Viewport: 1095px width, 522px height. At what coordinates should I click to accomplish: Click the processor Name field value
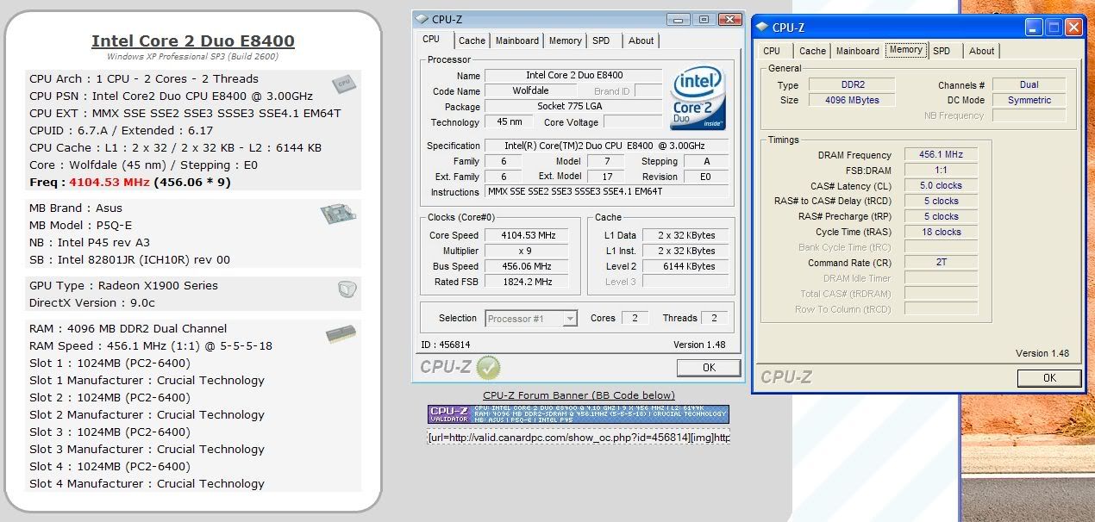coord(574,76)
